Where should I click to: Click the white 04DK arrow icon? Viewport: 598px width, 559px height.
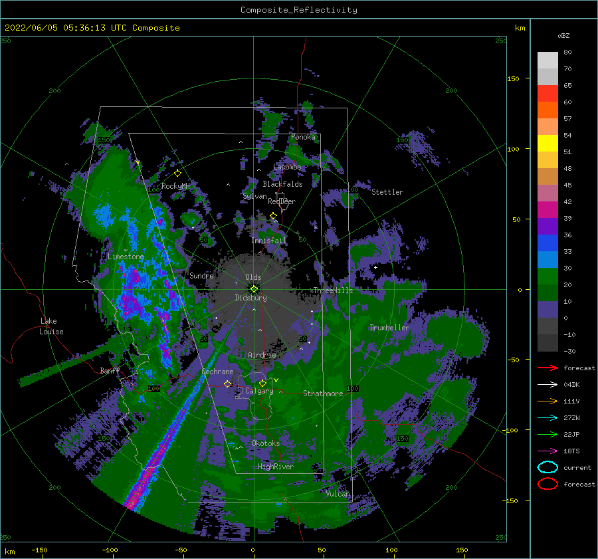[548, 384]
